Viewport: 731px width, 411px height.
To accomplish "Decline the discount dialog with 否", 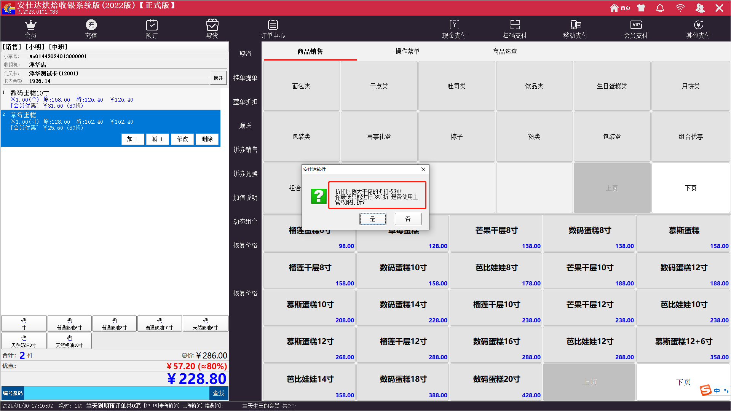I will pyautogui.click(x=408, y=219).
